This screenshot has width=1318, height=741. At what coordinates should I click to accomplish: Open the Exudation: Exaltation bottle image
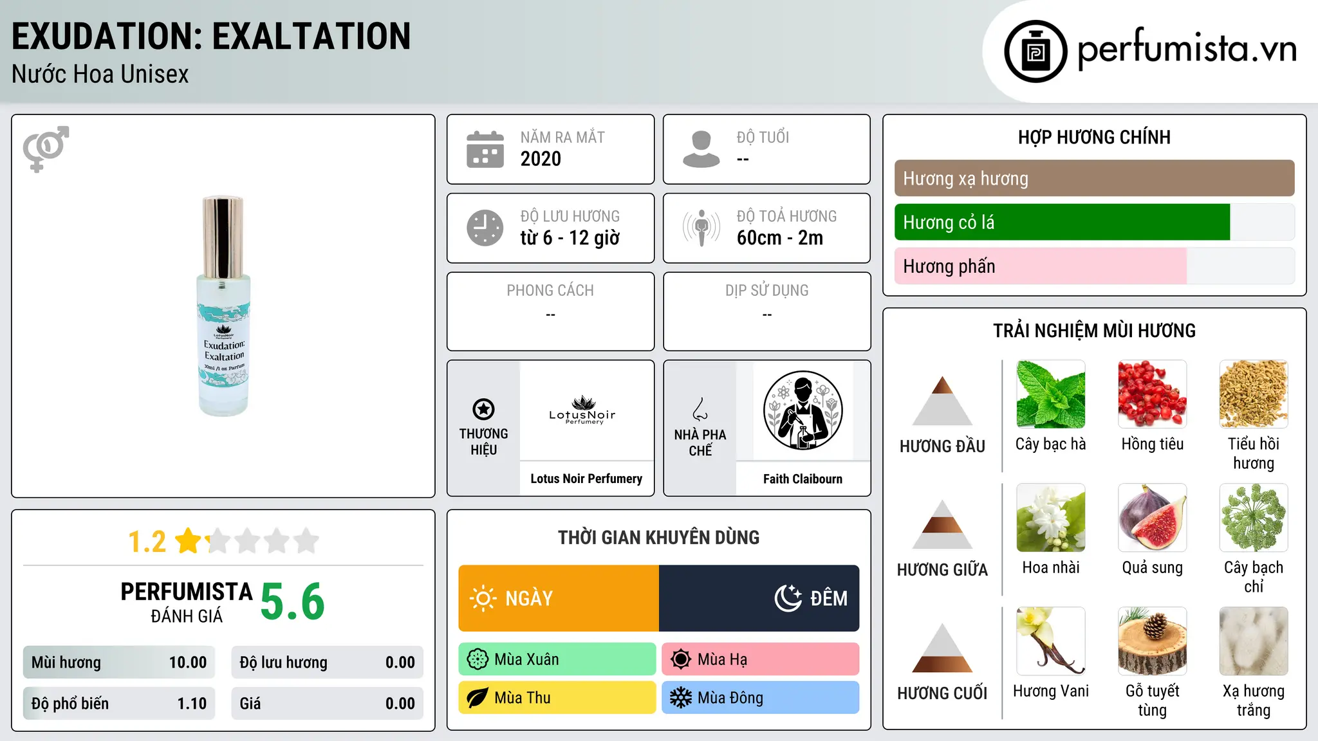tap(223, 306)
